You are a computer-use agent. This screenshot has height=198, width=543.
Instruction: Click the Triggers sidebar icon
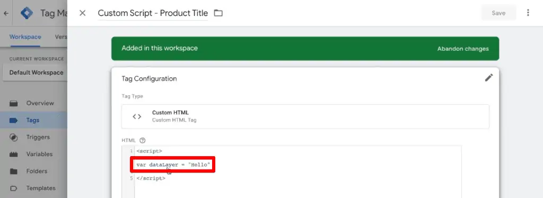click(x=13, y=137)
